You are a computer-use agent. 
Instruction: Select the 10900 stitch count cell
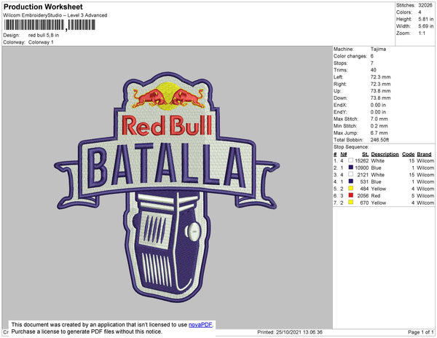click(x=361, y=168)
